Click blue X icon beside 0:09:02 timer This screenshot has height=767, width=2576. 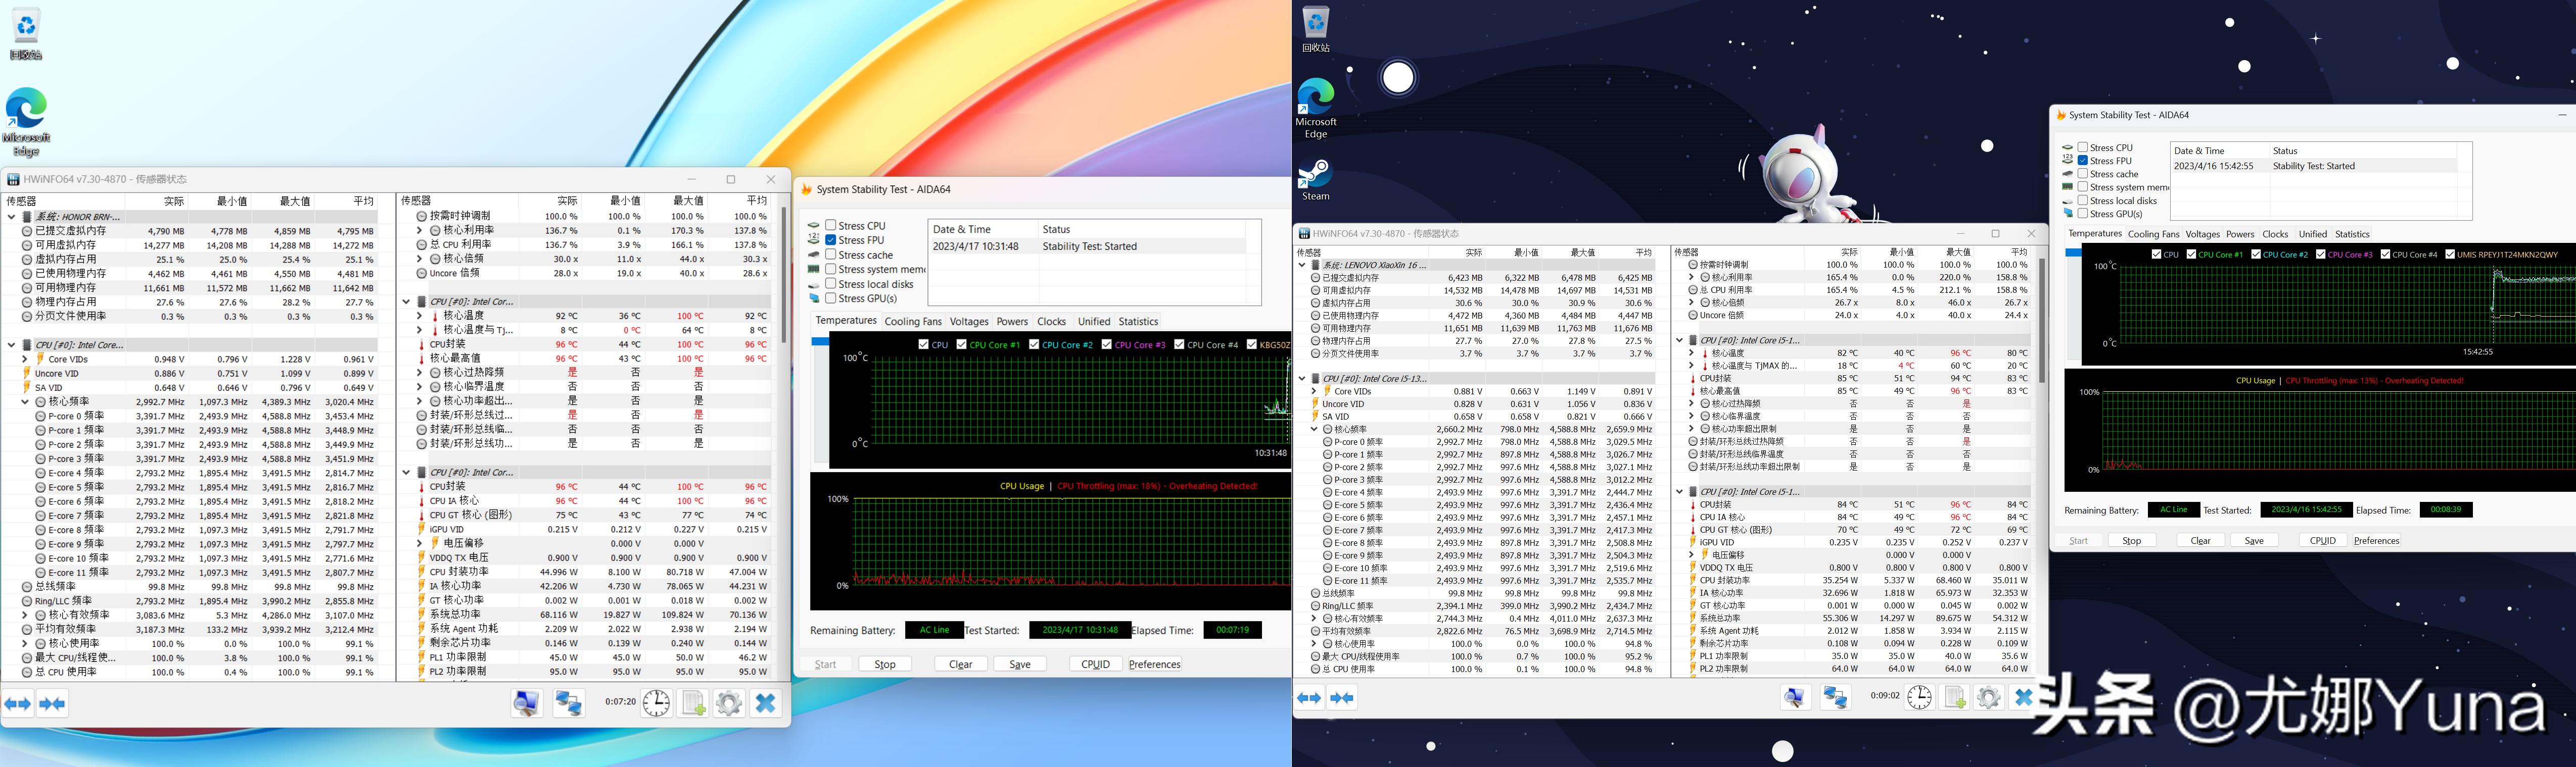click(x=2023, y=697)
